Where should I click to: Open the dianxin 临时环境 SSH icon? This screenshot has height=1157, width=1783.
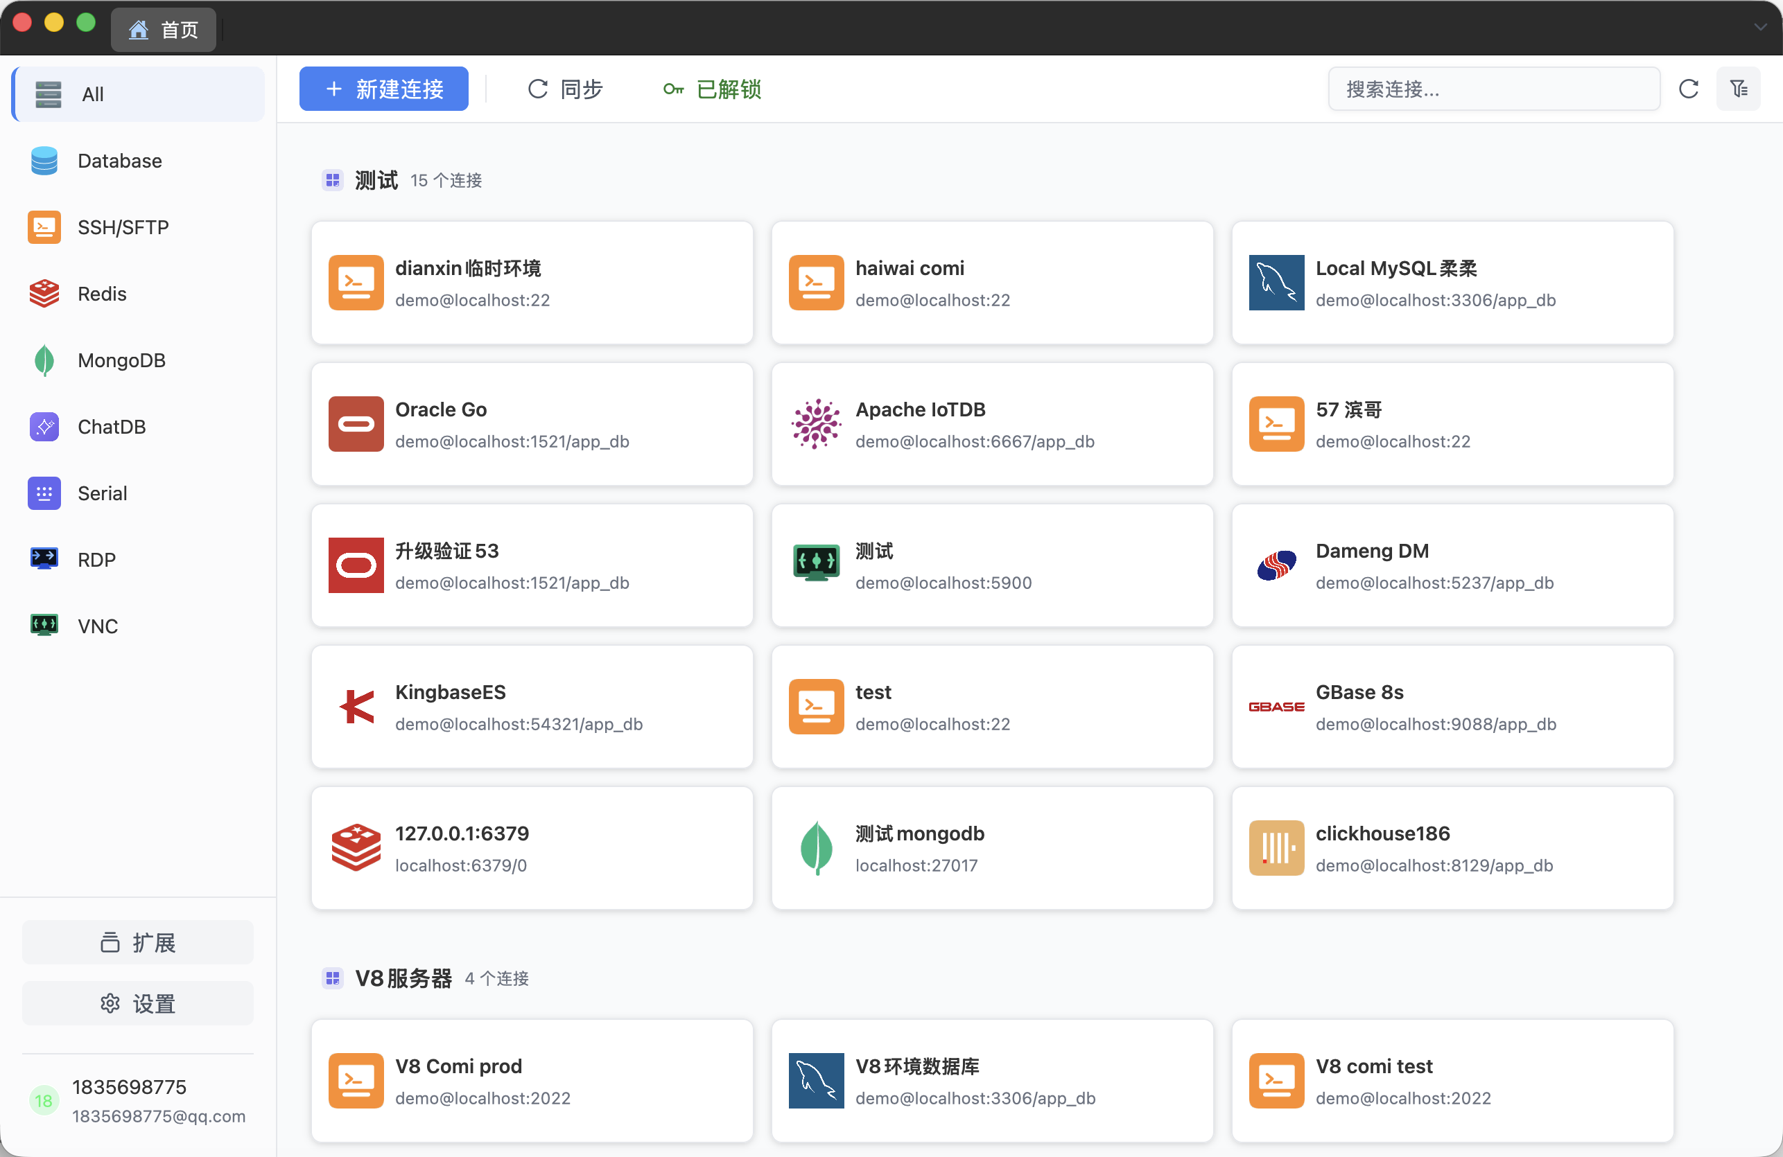[356, 283]
